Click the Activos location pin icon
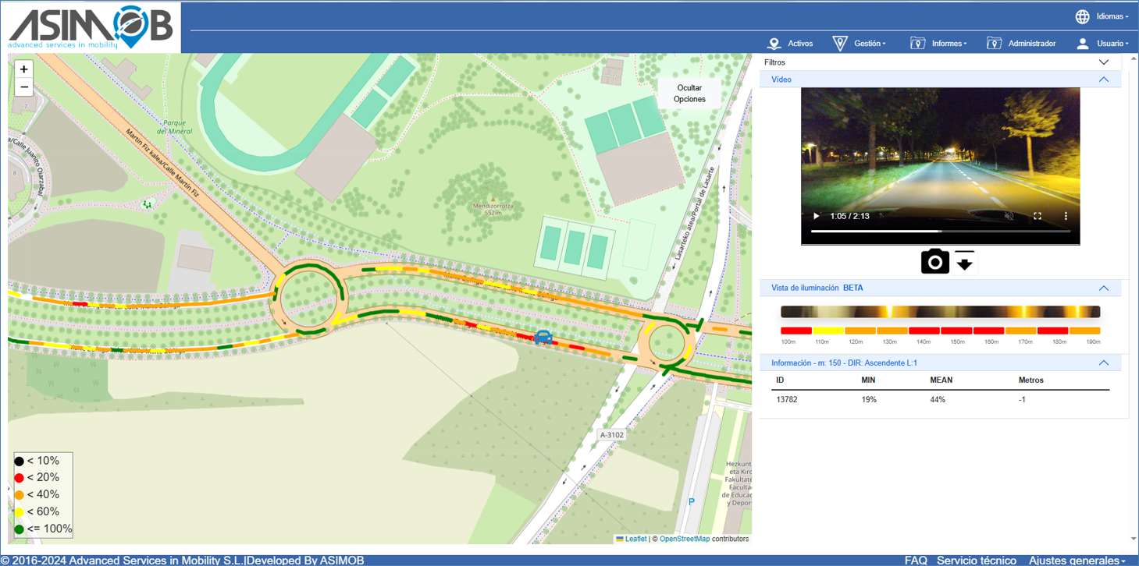 (x=774, y=44)
